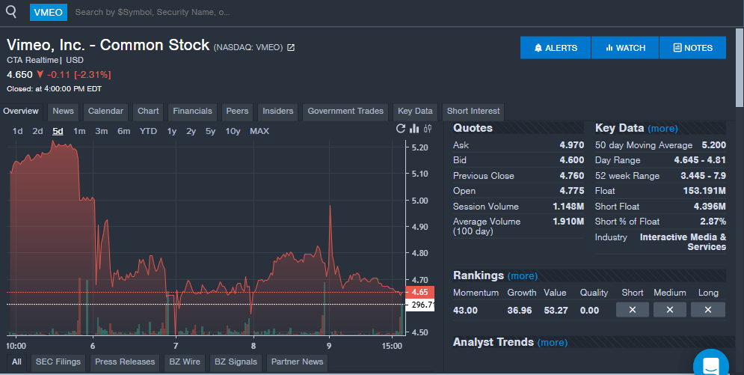The width and height of the screenshot is (744, 375).
Task: Select the MAX chart range
Action: pyautogui.click(x=259, y=131)
